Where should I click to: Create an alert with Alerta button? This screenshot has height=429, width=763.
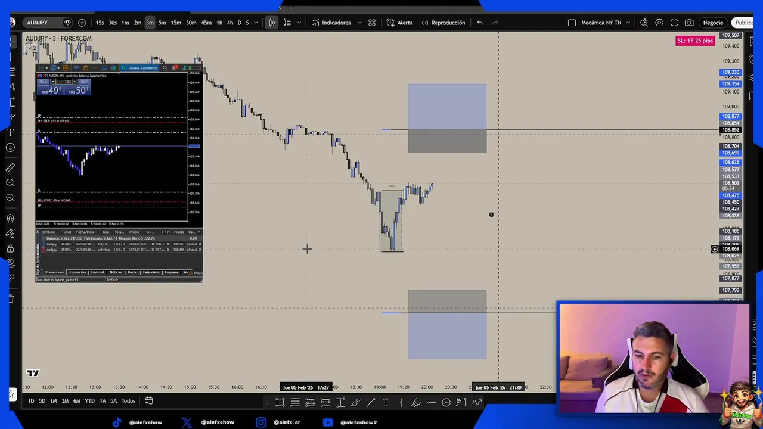(399, 23)
